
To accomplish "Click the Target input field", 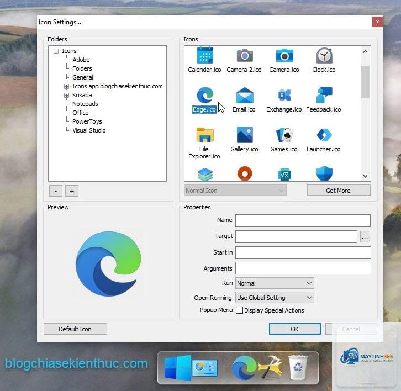I will click(x=296, y=237).
